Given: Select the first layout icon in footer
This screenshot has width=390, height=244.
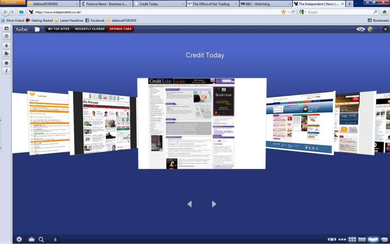Looking at the screenshot, I should [332, 239].
